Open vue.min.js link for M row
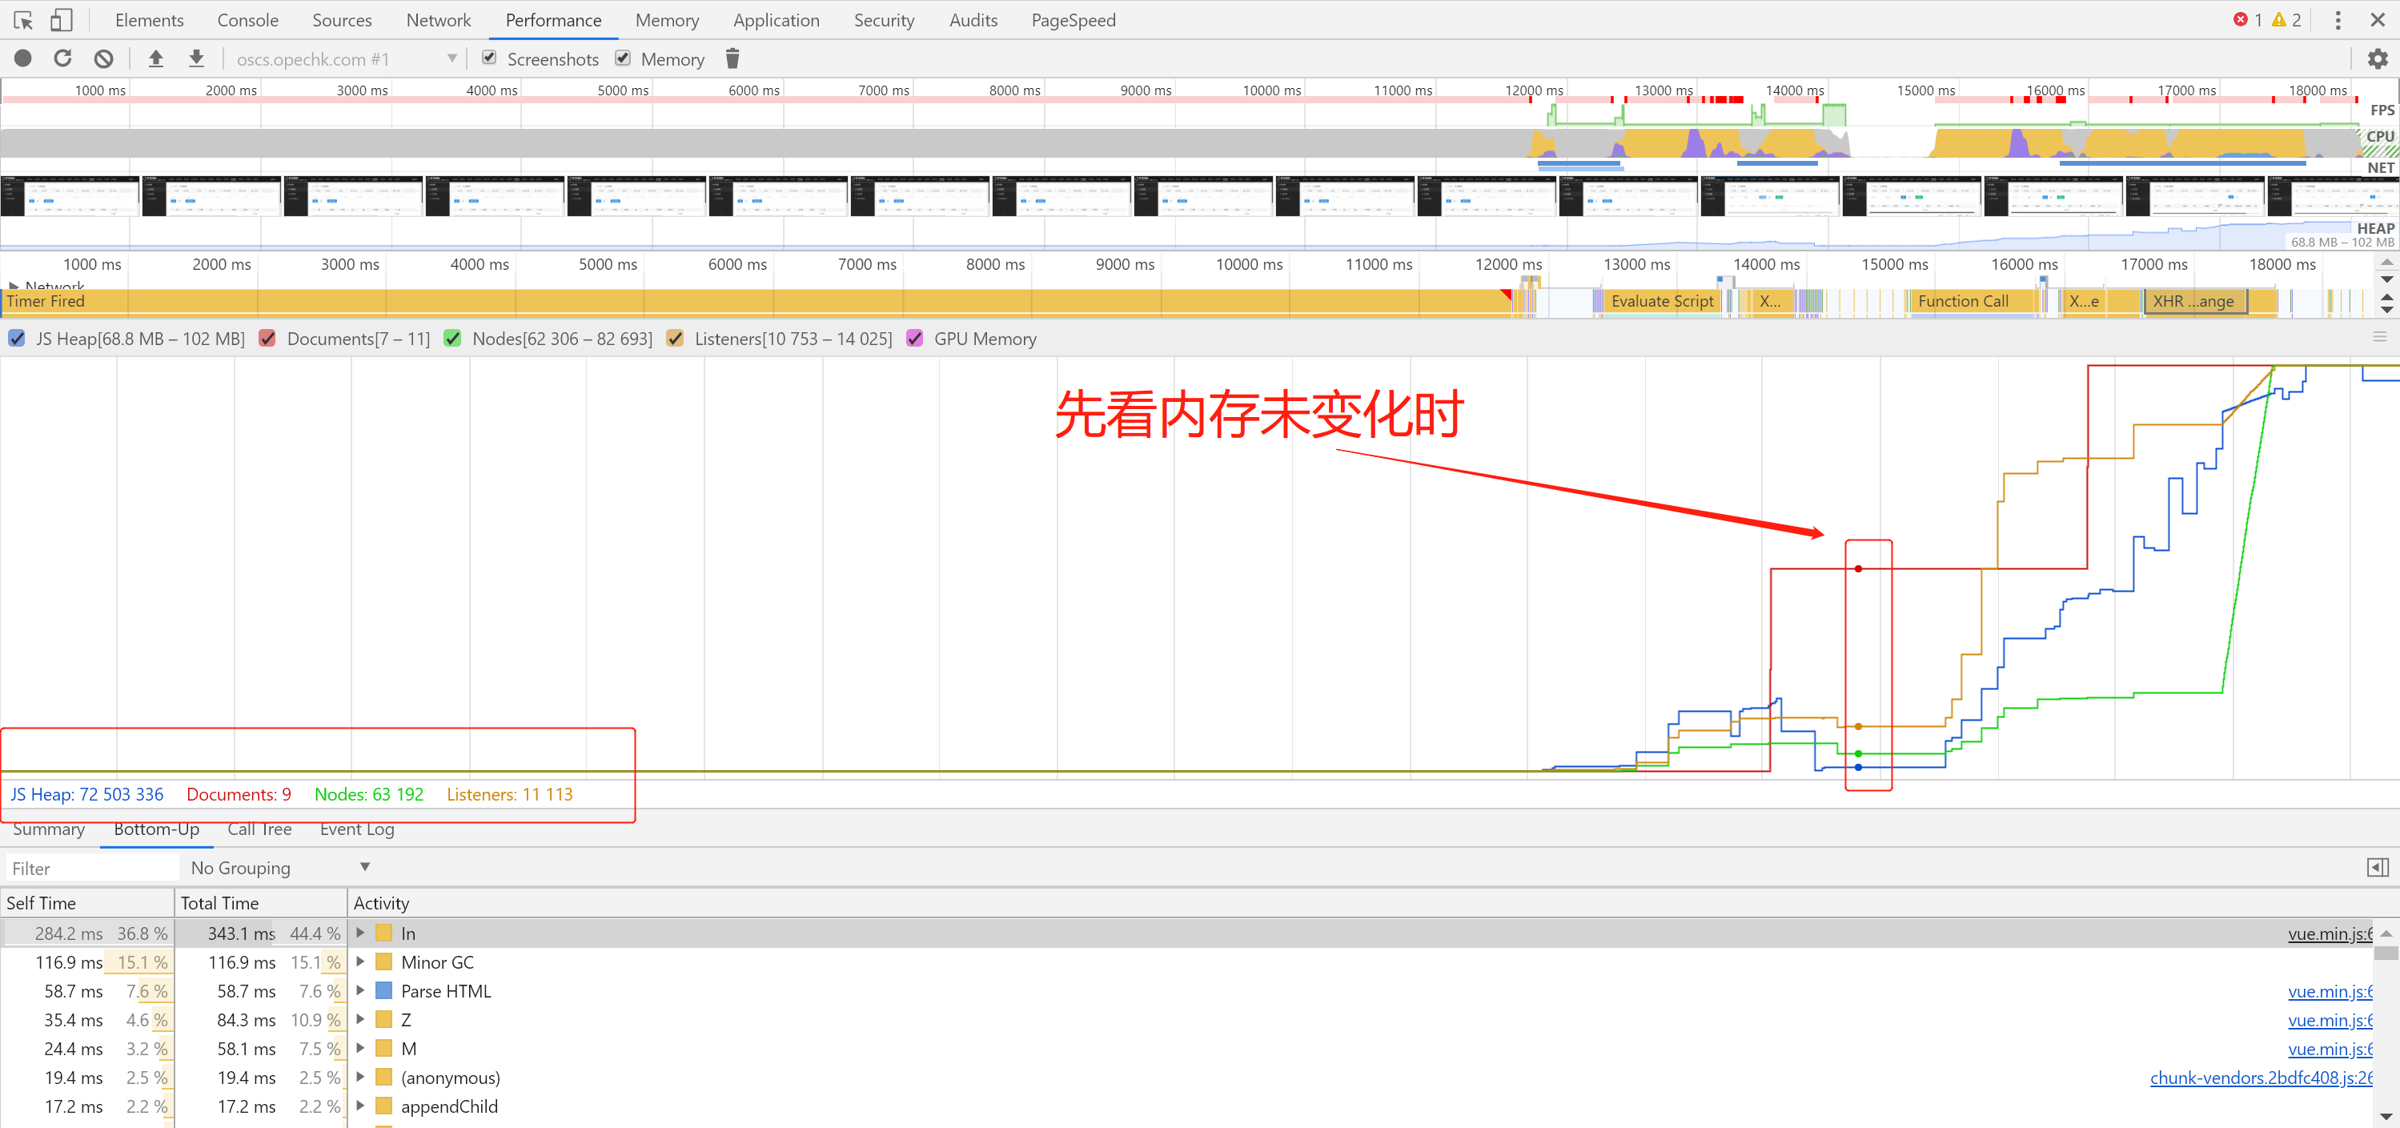2400x1128 pixels. [x=2330, y=1049]
